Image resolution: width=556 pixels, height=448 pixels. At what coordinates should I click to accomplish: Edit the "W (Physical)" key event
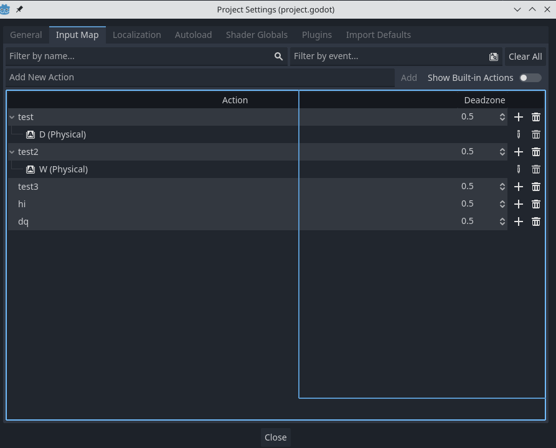[x=519, y=169]
